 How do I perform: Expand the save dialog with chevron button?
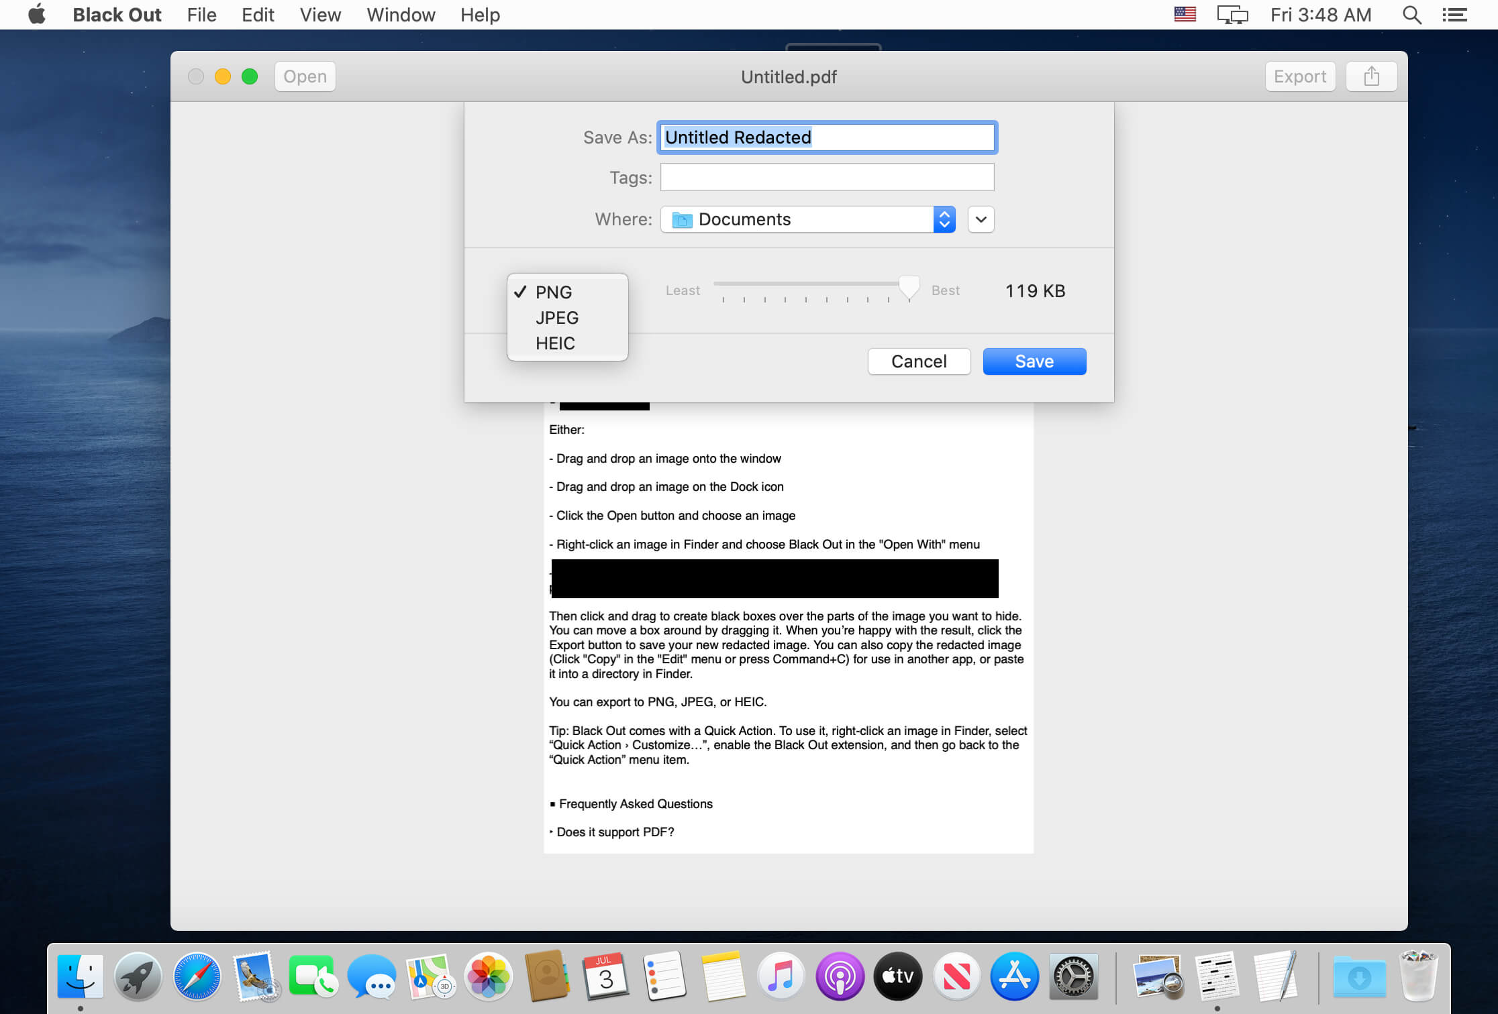tap(981, 219)
